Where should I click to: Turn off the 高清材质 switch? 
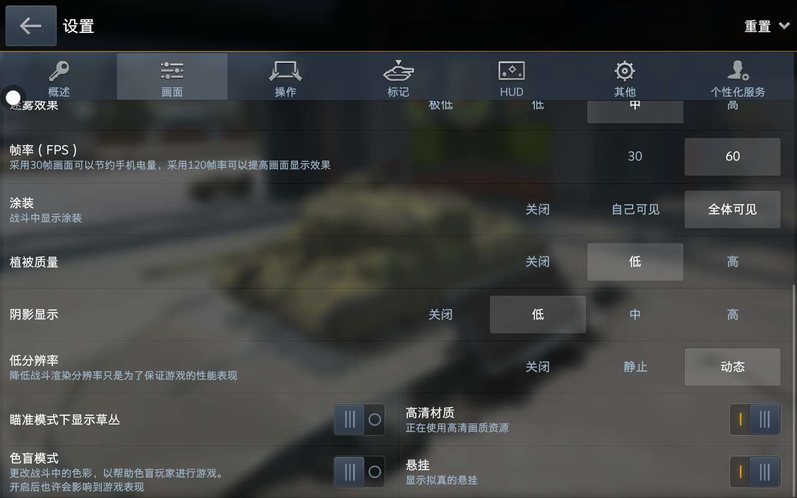pos(755,420)
